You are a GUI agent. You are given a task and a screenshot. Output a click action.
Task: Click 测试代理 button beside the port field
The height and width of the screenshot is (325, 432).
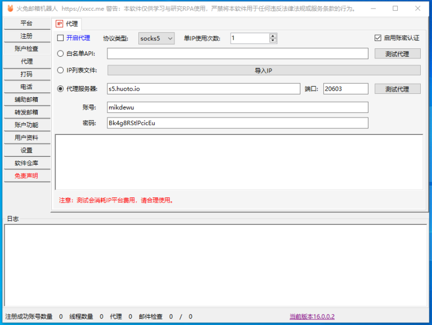397,89
